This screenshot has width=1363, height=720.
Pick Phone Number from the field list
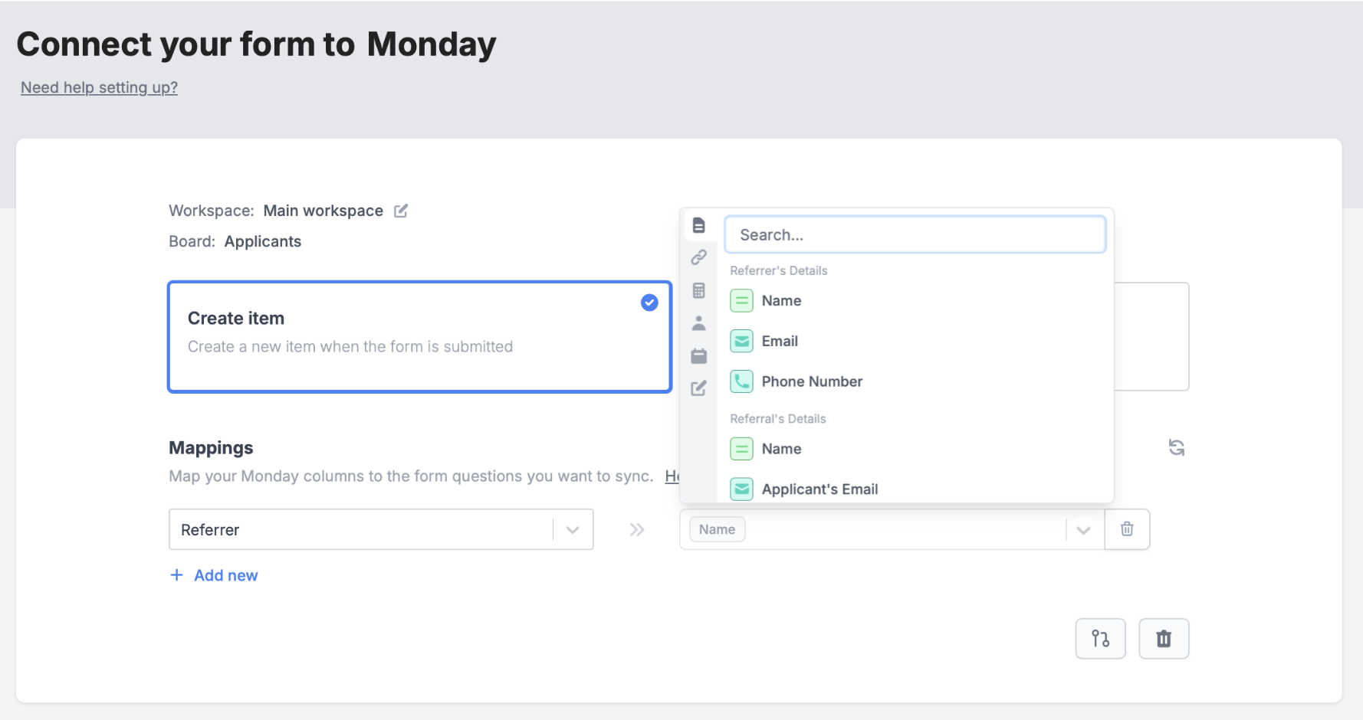[812, 381]
